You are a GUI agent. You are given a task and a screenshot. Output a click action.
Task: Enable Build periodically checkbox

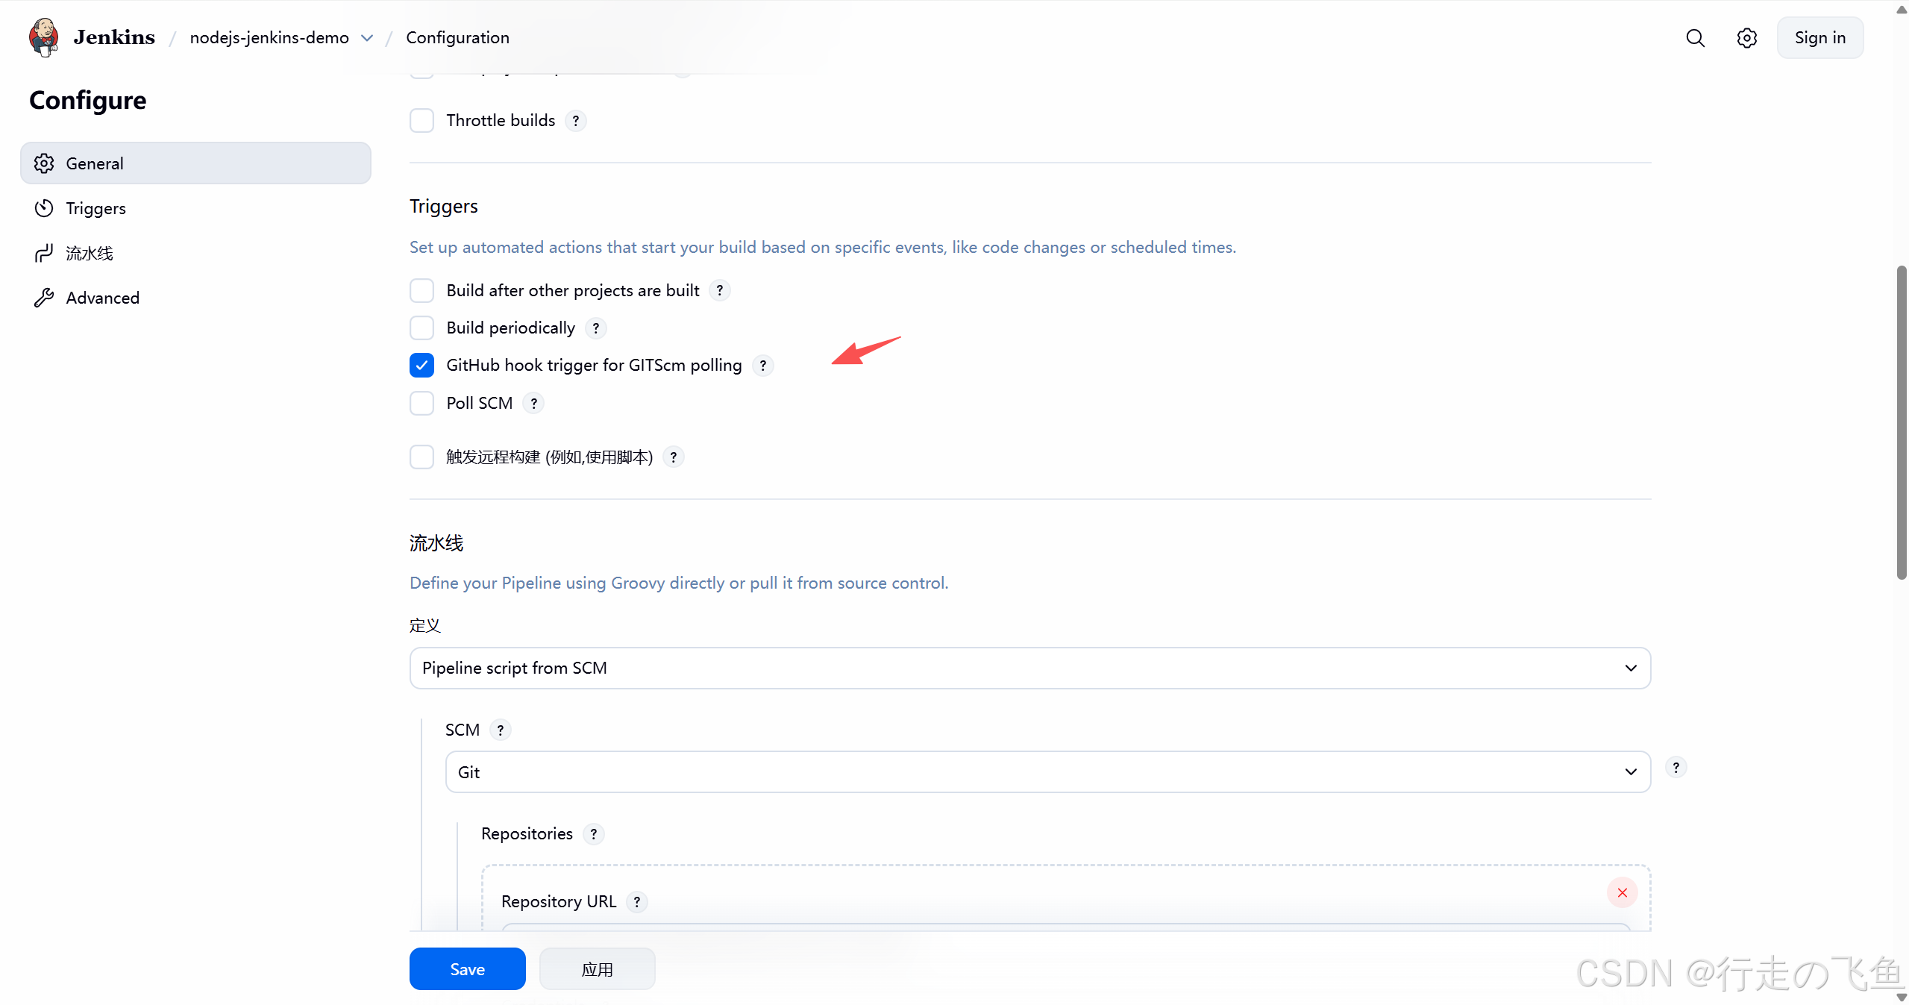click(422, 328)
